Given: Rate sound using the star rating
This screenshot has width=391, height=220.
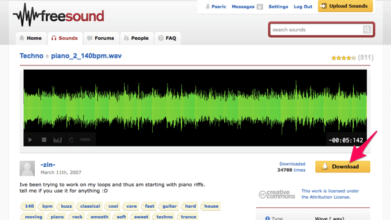Looking at the screenshot, I should [343, 58].
